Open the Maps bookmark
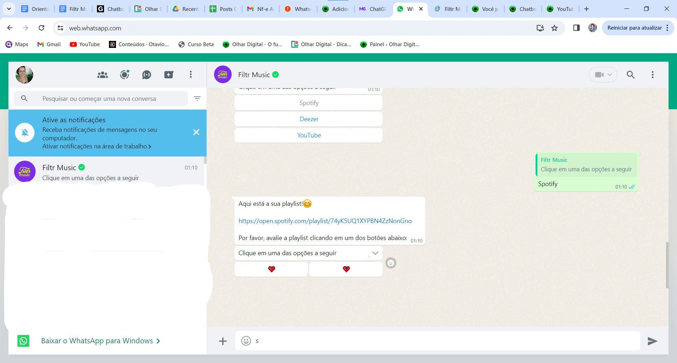Screen dimensions: 677x363 17,44
